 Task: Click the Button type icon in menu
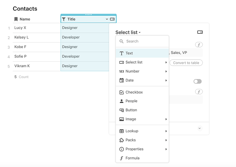click(x=121, y=110)
